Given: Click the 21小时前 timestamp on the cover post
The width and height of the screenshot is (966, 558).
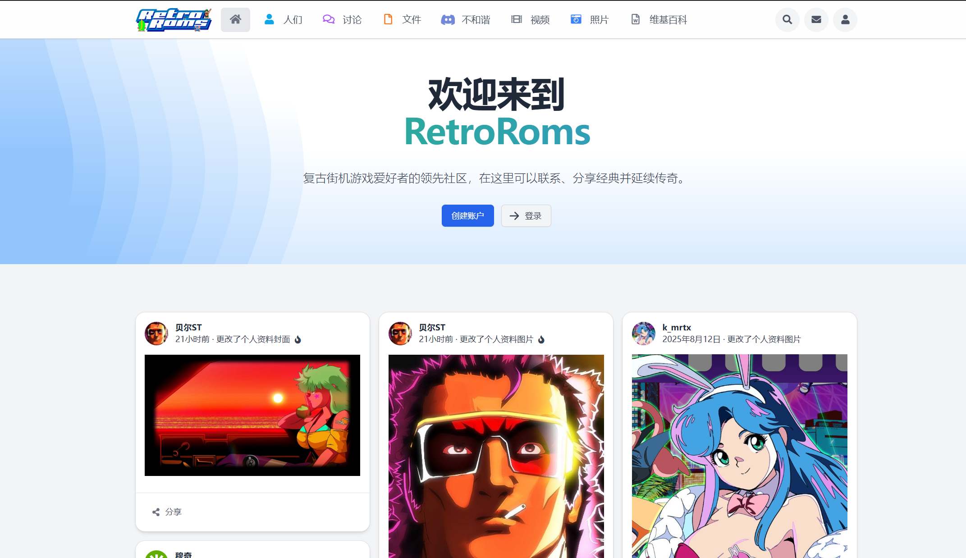Looking at the screenshot, I should coord(192,339).
